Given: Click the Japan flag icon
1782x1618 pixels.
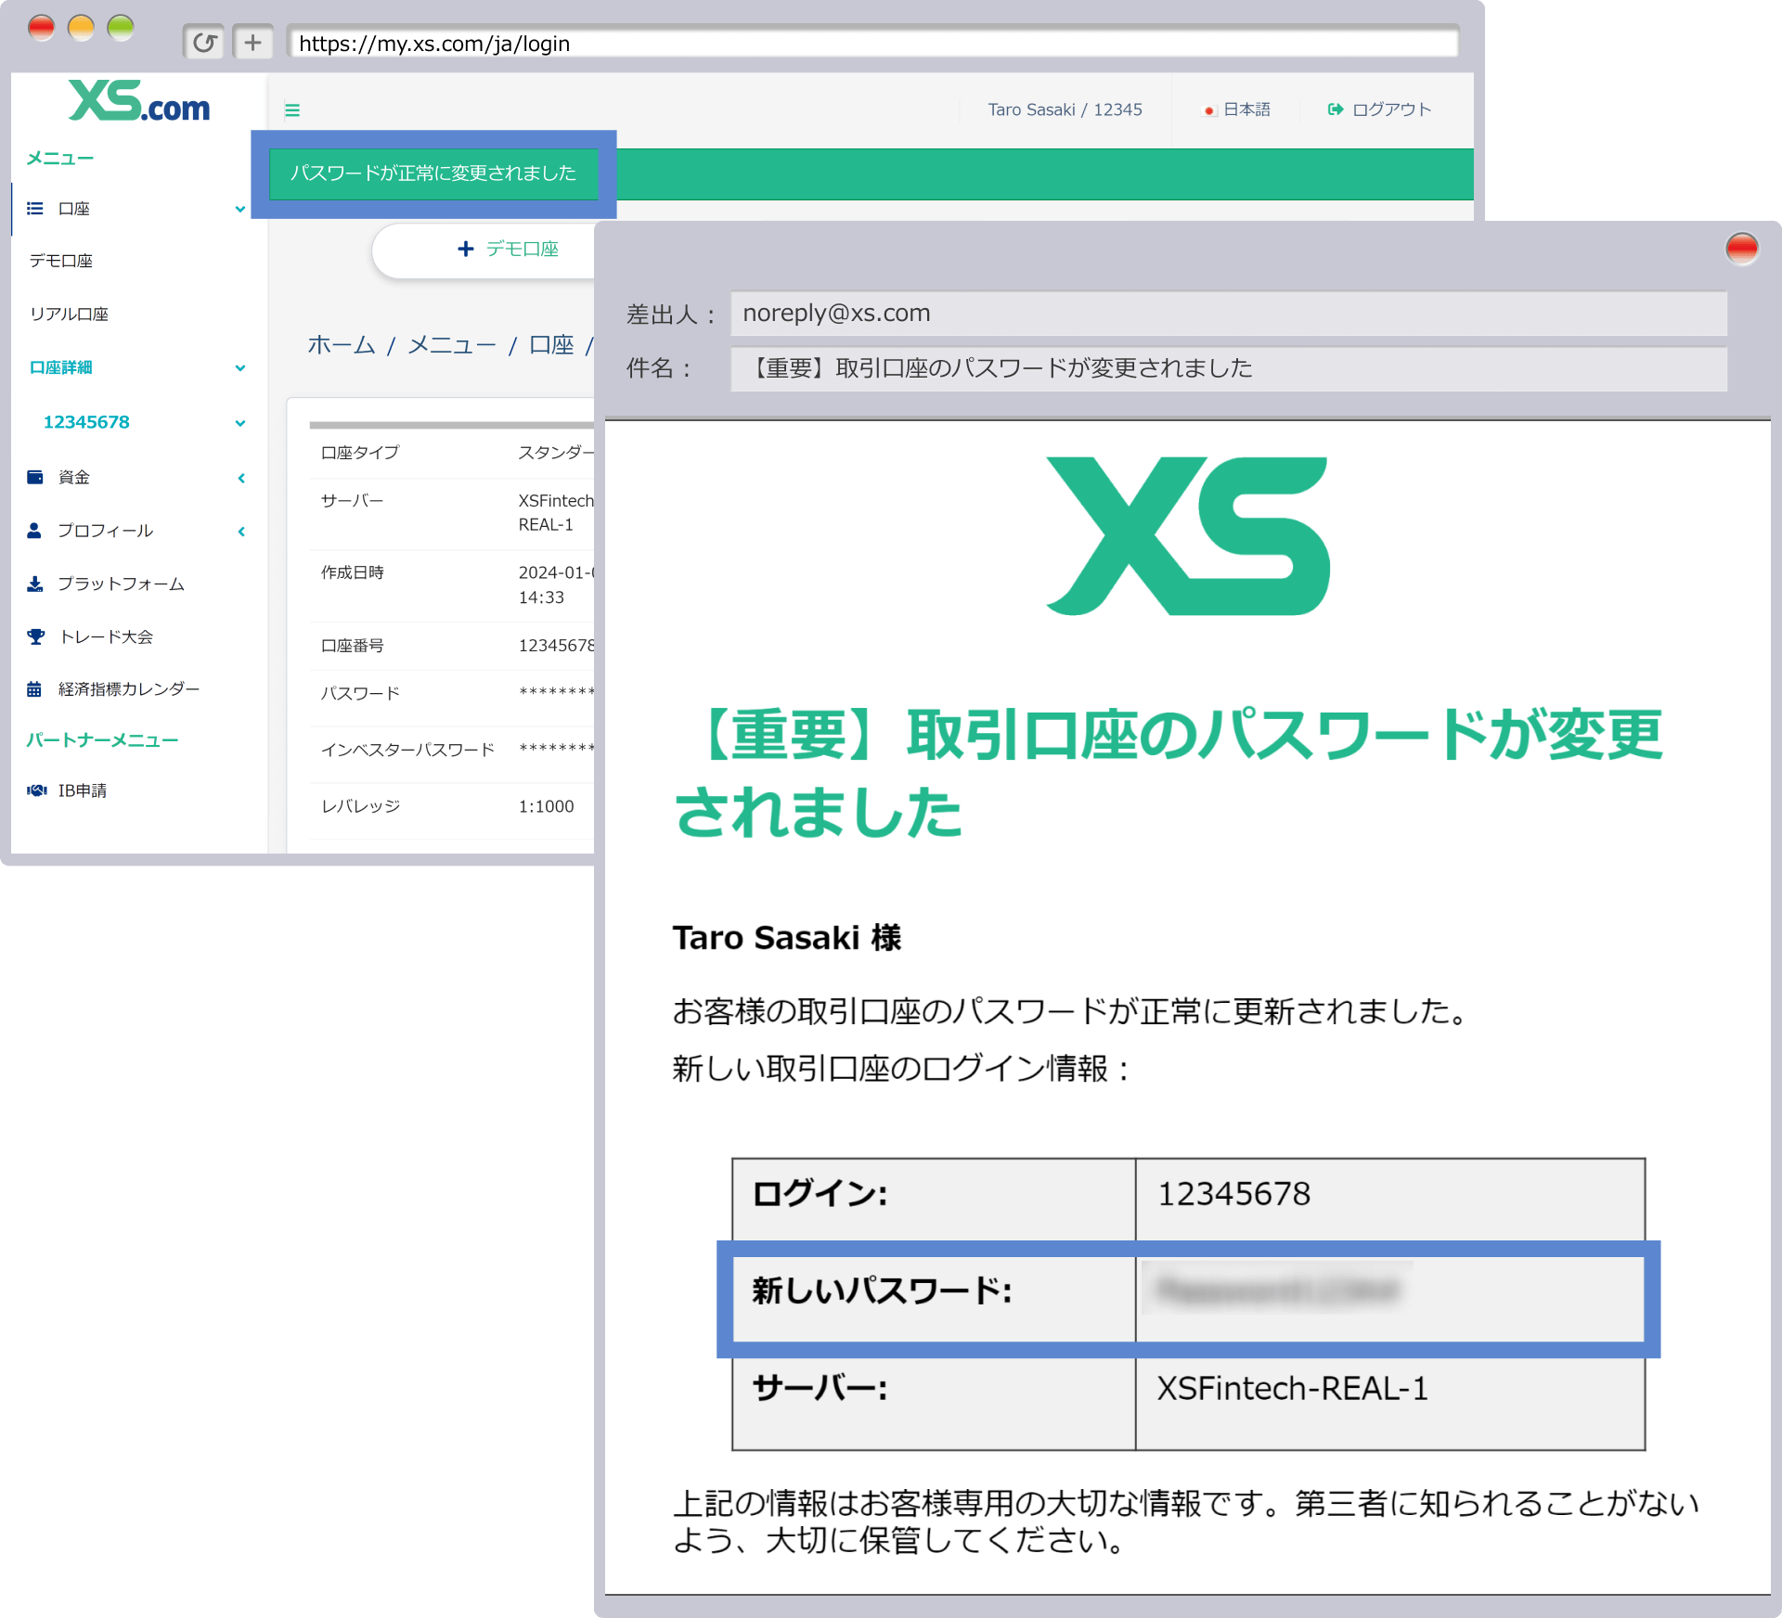Looking at the screenshot, I should (1209, 110).
